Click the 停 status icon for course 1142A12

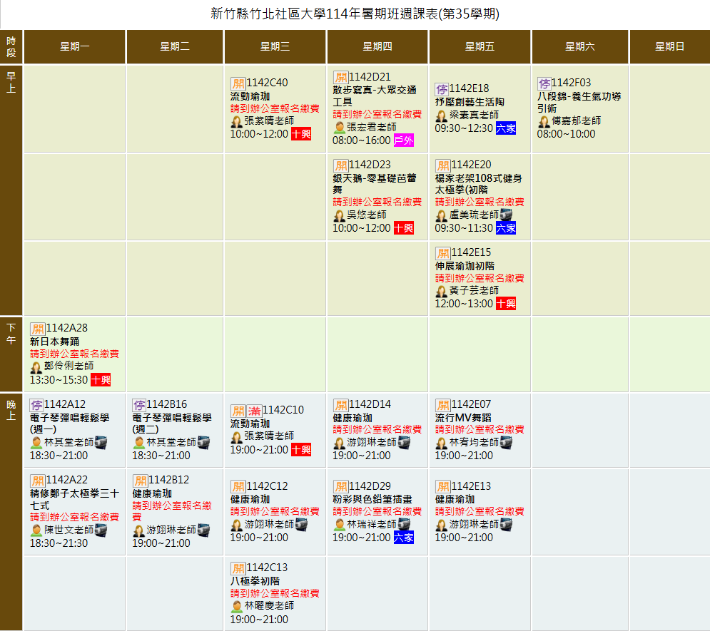(x=36, y=404)
